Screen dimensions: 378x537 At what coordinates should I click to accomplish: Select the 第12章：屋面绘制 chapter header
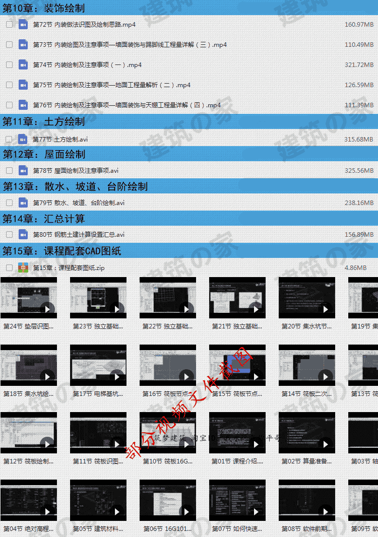[x=189, y=154]
